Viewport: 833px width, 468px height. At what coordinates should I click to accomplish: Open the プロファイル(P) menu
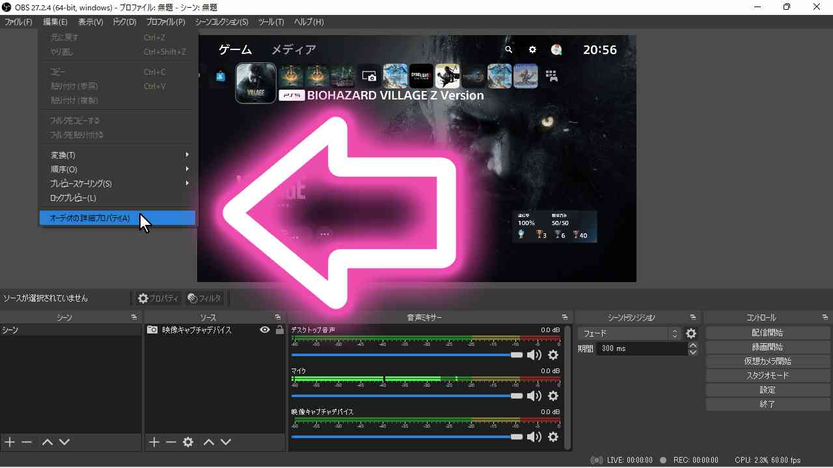coord(165,22)
